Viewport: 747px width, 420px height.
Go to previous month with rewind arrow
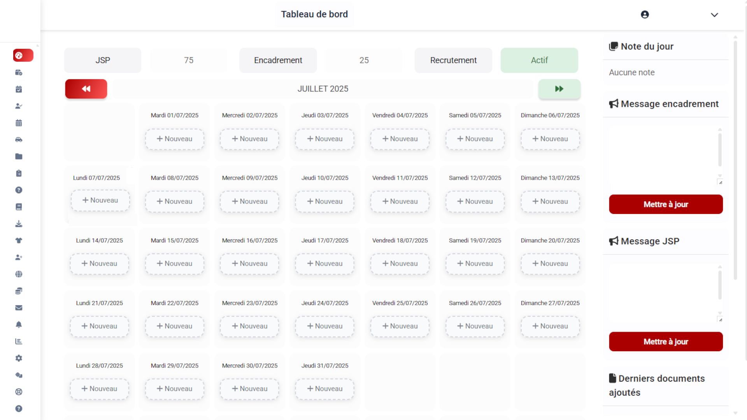point(86,89)
